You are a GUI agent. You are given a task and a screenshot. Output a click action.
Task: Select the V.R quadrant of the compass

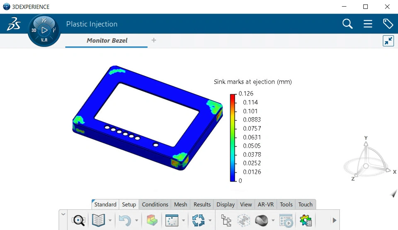44,40
